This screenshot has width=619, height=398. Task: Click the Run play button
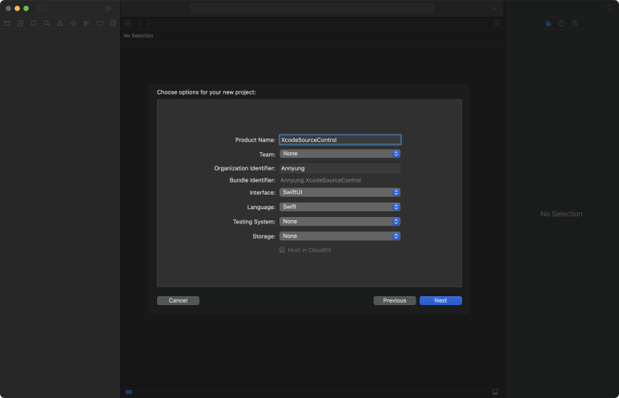(x=109, y=8)
